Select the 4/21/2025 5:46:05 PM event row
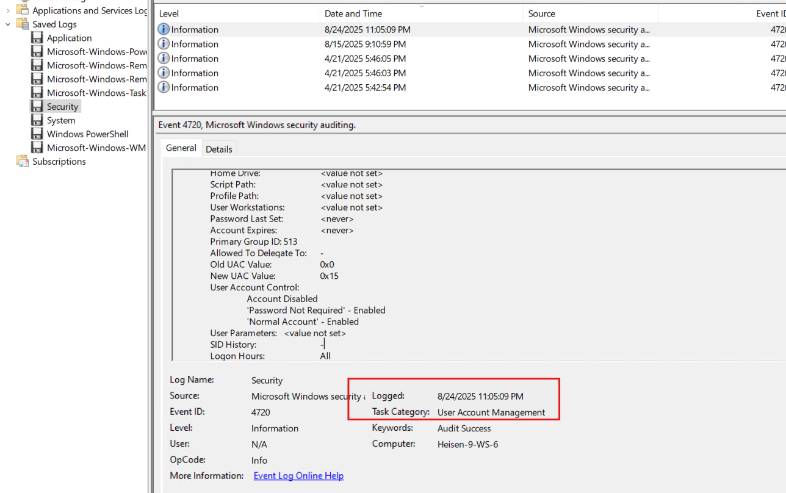Screen dimensions: 786x493 pyautogui.click(x=365, y=59)
